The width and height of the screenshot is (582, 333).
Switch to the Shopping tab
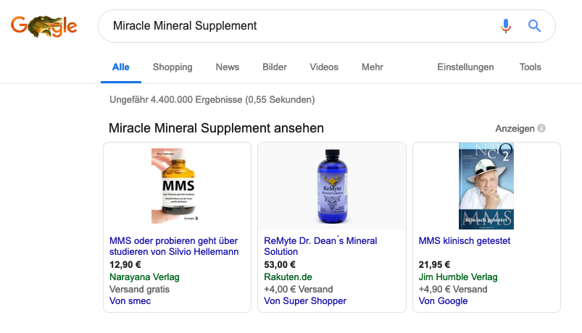[172, 67]
